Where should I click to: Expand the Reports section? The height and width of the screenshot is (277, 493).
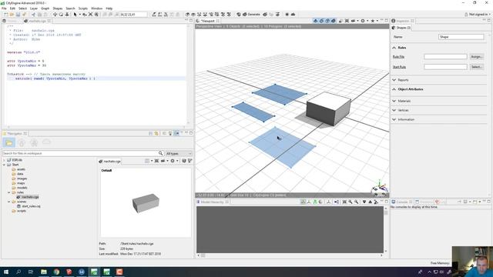click(x=394, y=80)
